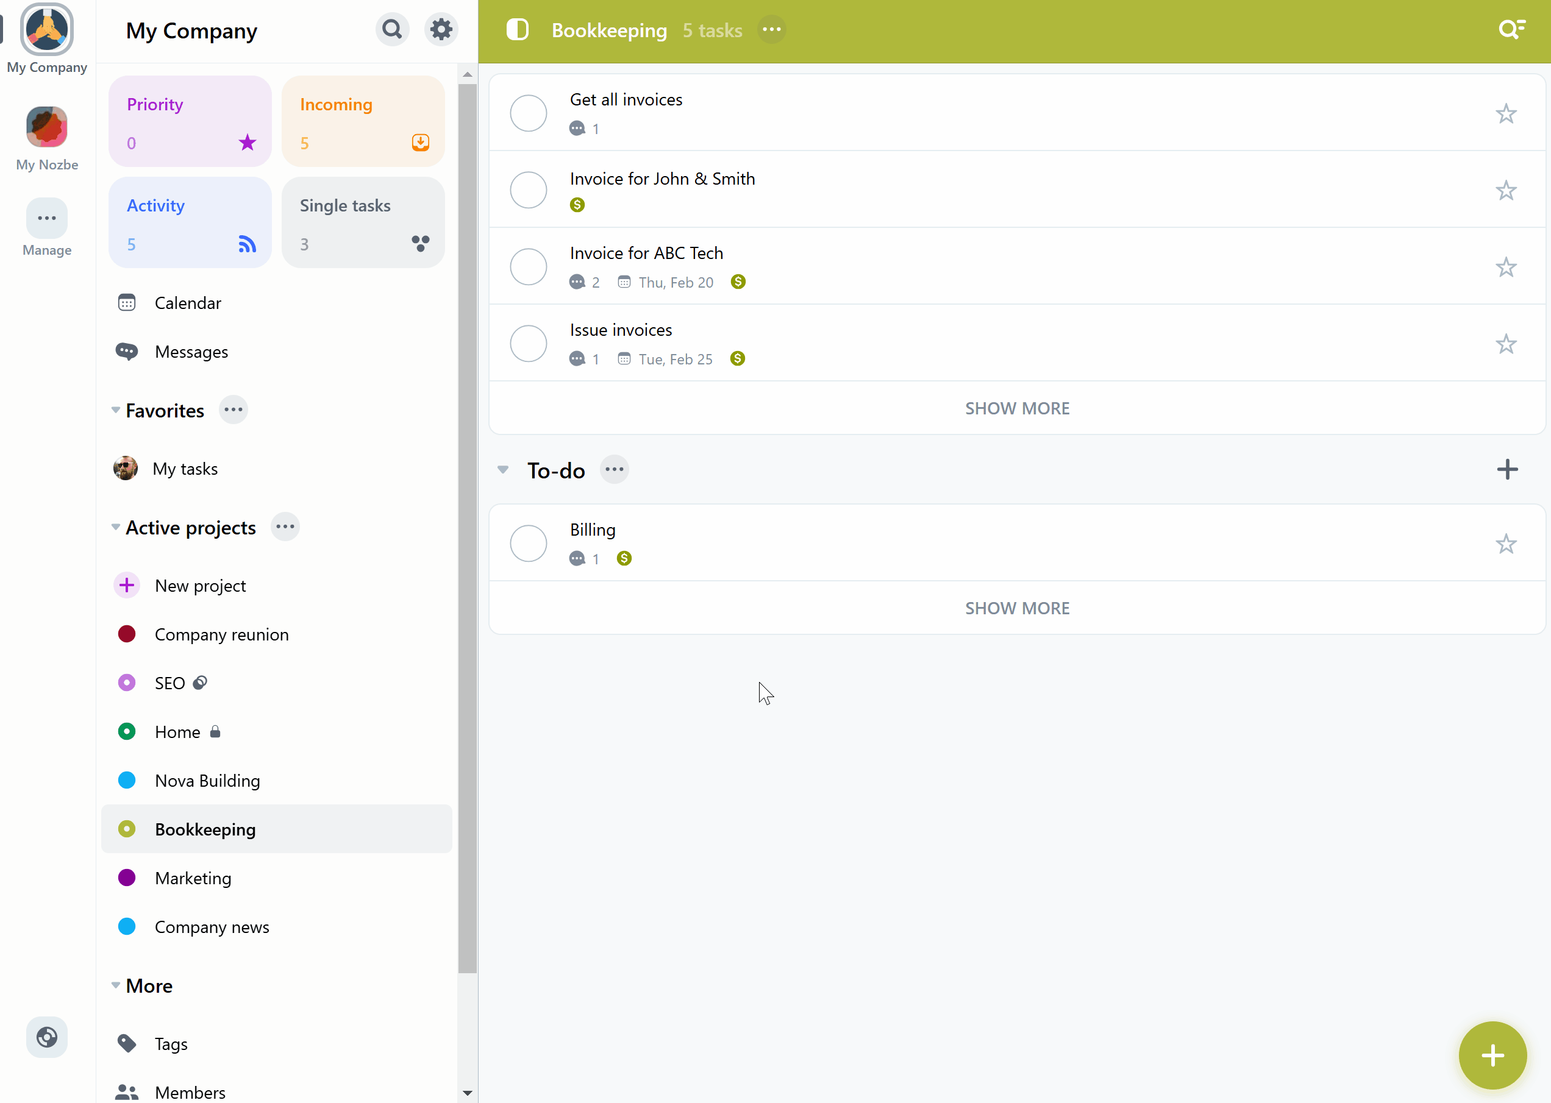This screenshot has height=1103, width=1551.
Task: Collapse the Favorites section
Action: coord(116,410)
